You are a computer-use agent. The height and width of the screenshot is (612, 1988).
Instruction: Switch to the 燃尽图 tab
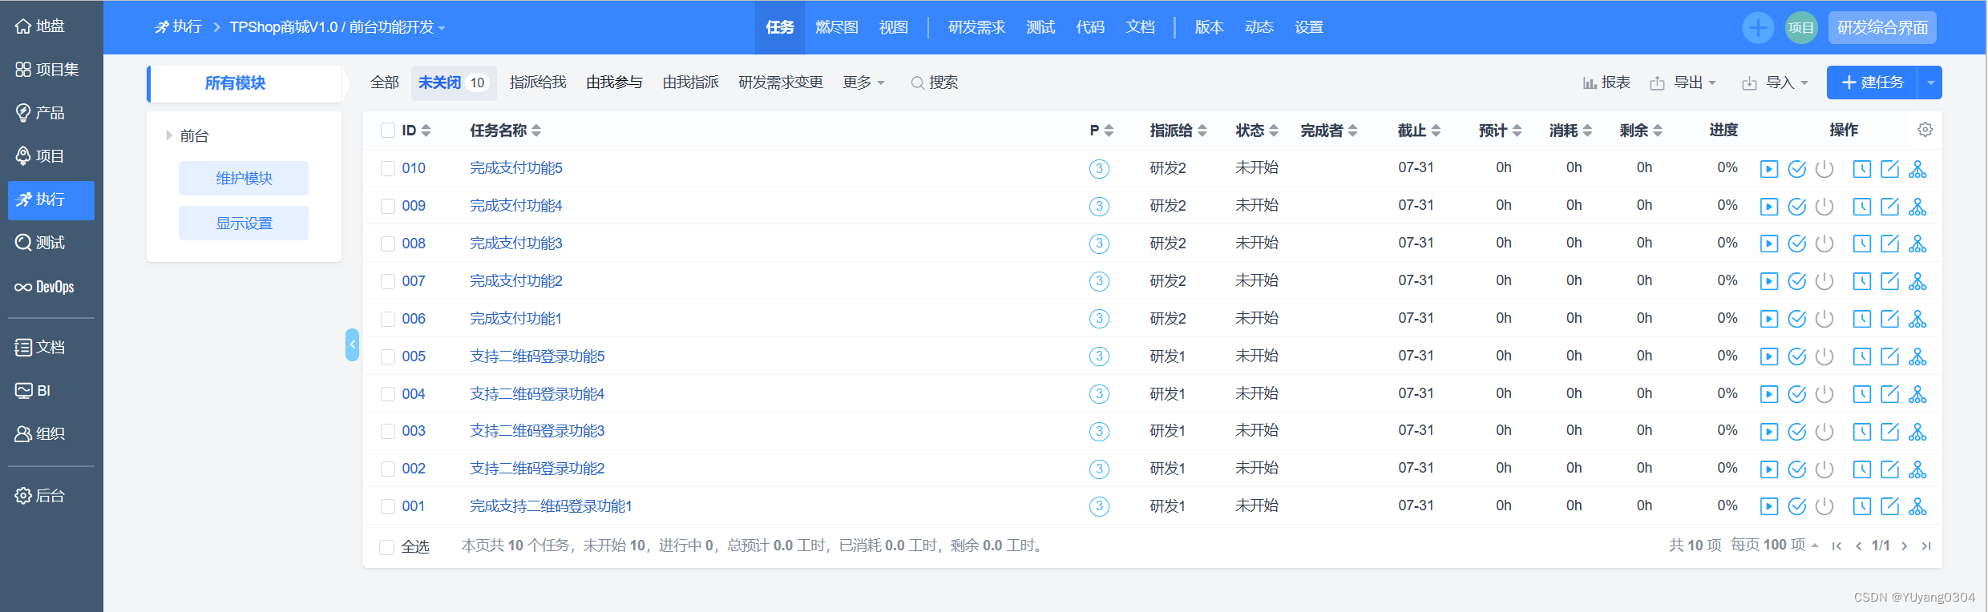[x=836, y=27]
